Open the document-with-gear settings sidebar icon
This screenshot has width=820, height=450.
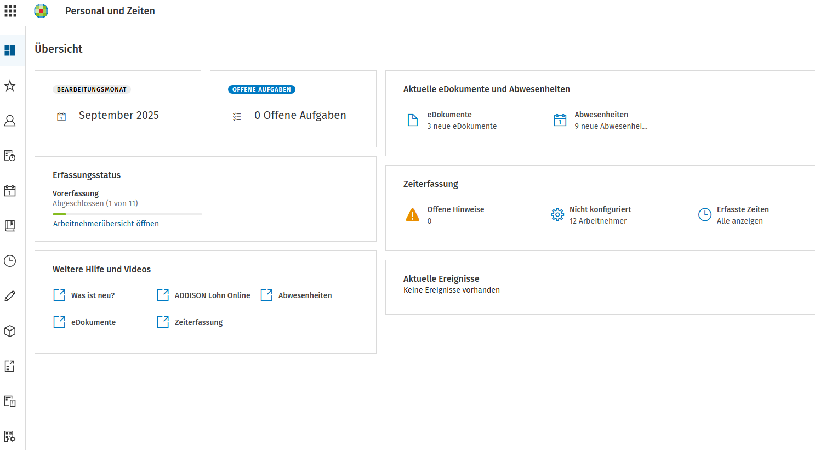pos(10,436)
